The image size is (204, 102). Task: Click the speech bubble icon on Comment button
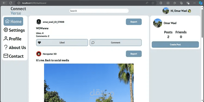pyautogui.click(x=93, y=43)
